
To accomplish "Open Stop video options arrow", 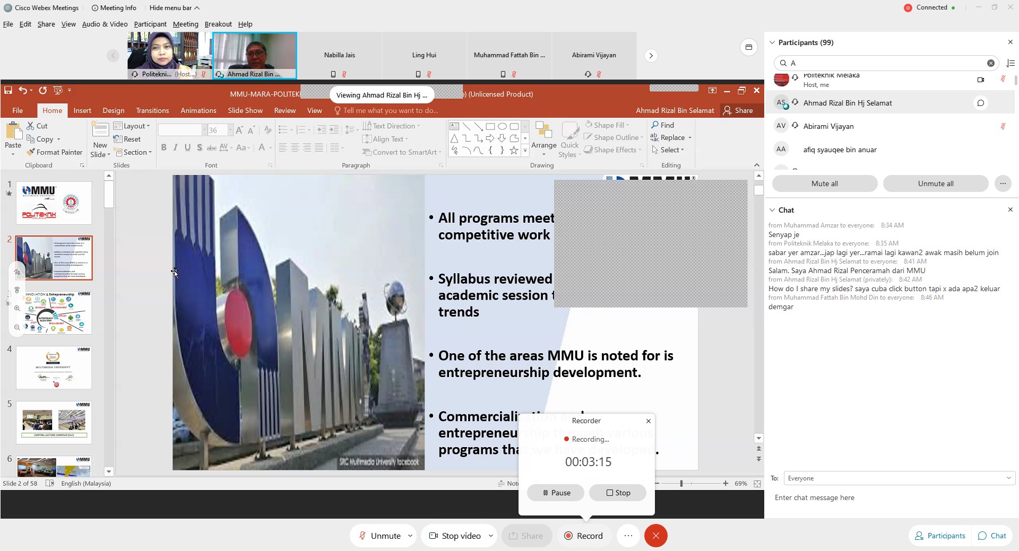I will (491, 536).
